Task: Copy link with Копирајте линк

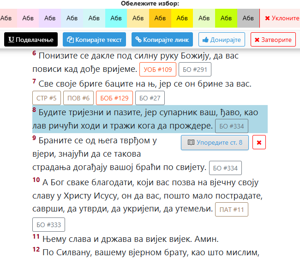Action: 162,40
